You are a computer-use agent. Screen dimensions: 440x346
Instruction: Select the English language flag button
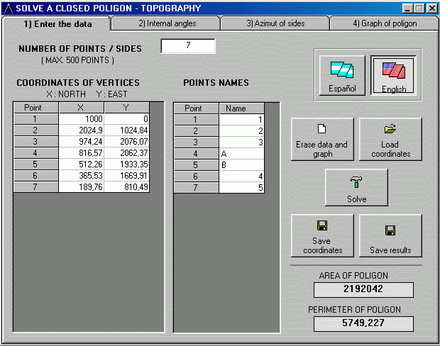tap(392, 70)
